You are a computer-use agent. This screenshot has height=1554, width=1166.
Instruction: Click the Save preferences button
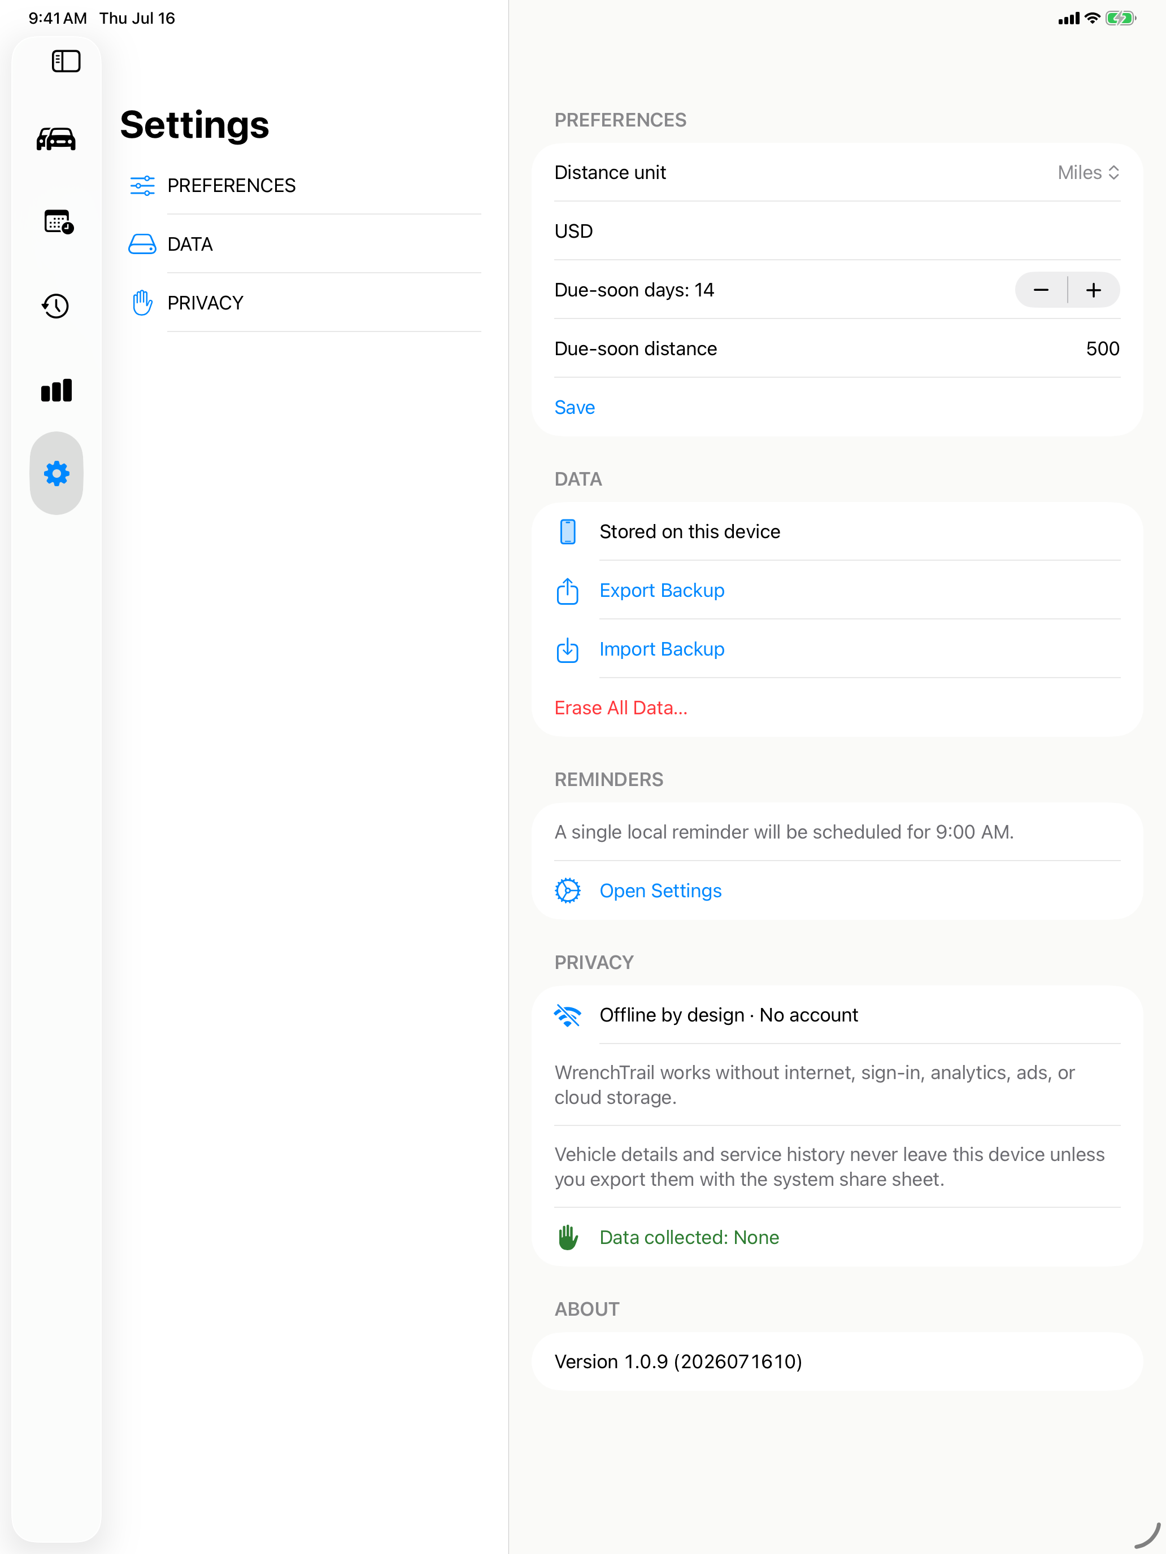tap(574, 408)
